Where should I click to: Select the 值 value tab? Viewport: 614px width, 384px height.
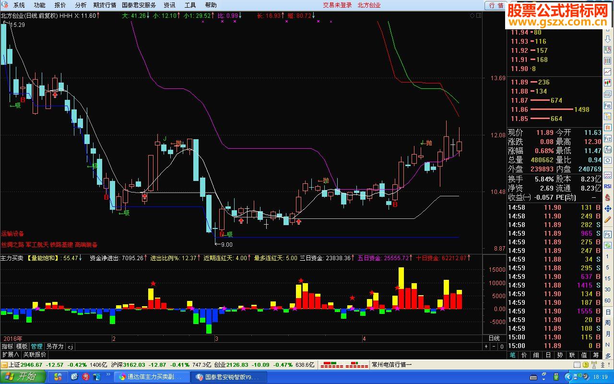click(584, 355)
